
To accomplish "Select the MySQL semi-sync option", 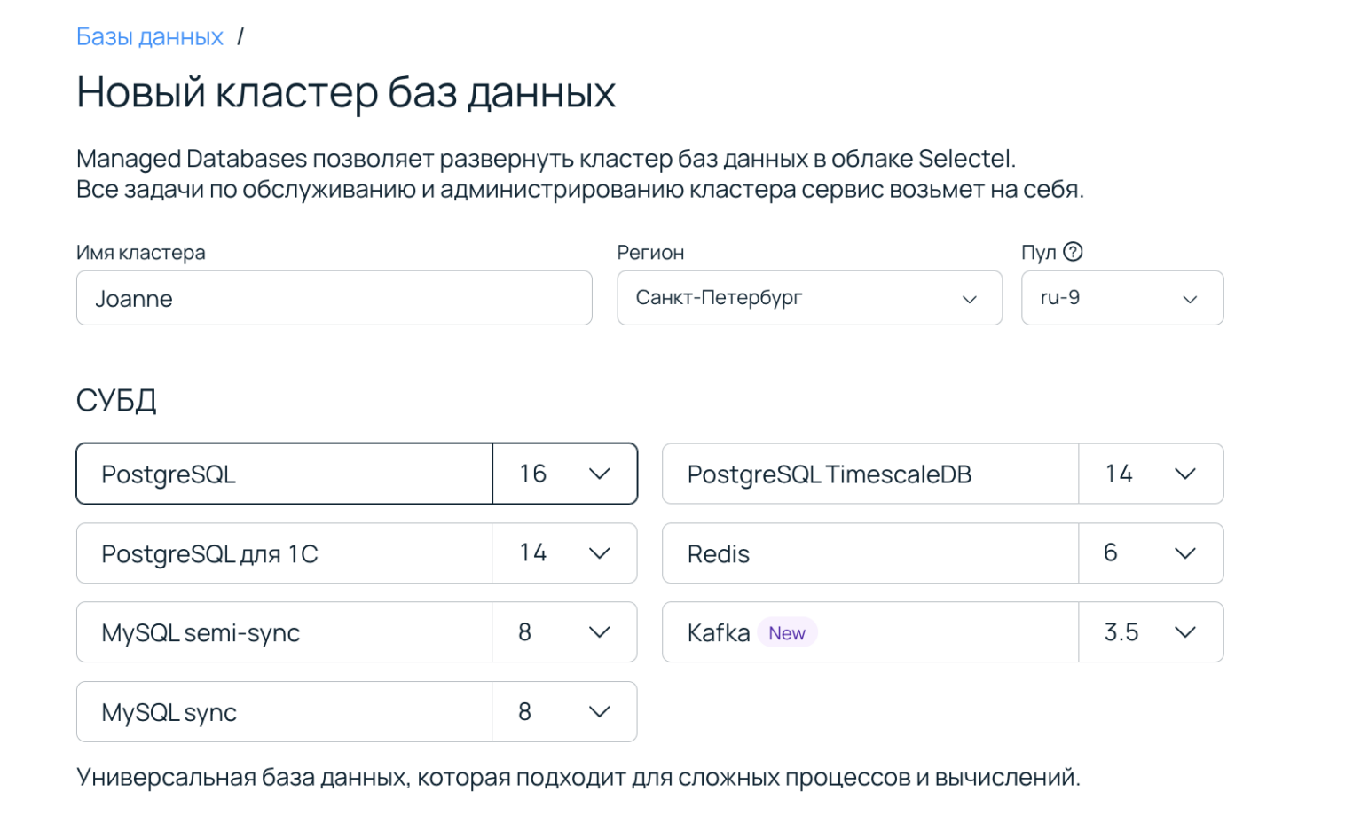I will coord(284,632).
